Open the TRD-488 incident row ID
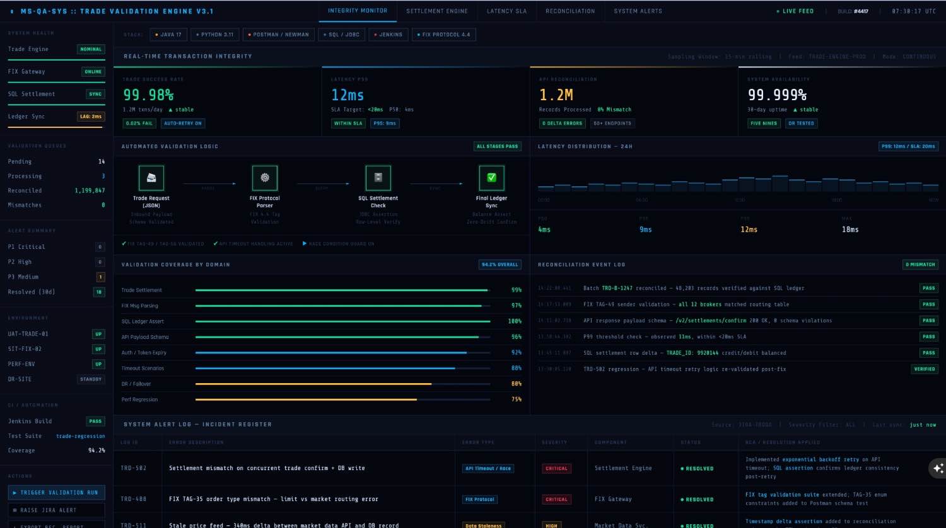Viewport: 946px width, 528px height. click(134, 499)
